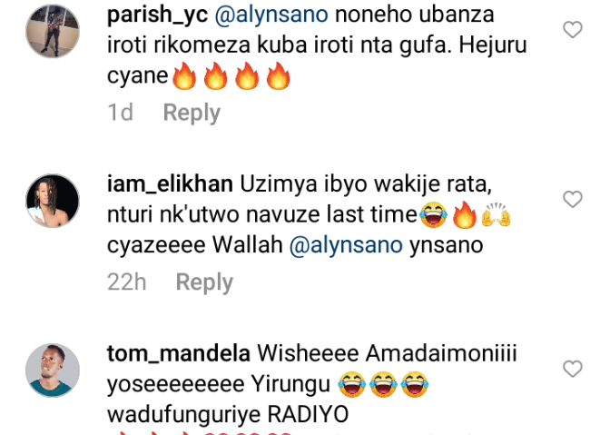Tap the heart beside iam_elikhan's comment
The height and width of the screenshot is (435, 610).
[573, 199]
